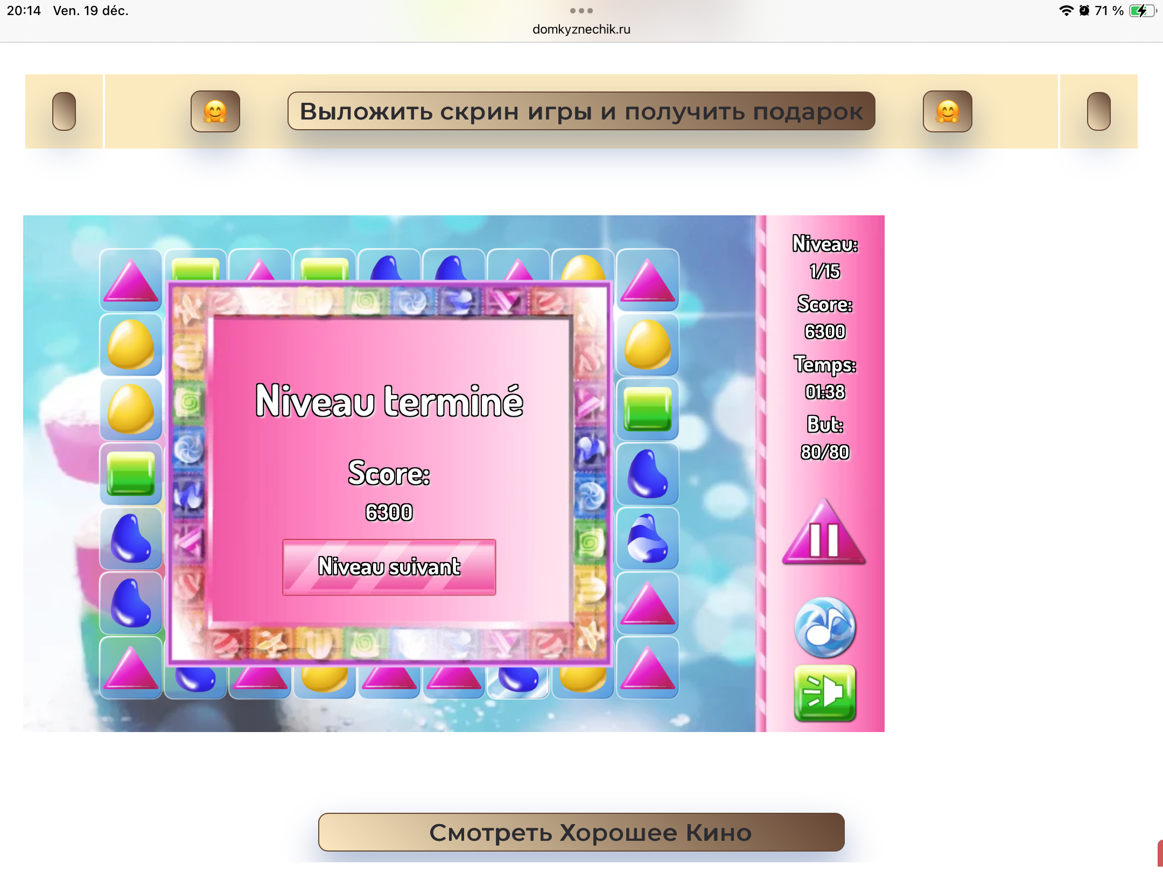Click the plain blue drop candy in the right column
The height and width of the screenshot is (872, 1163).
click(x=647, y=474)
